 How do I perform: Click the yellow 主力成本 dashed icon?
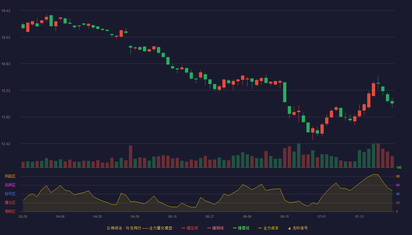[x=260, y=228]
